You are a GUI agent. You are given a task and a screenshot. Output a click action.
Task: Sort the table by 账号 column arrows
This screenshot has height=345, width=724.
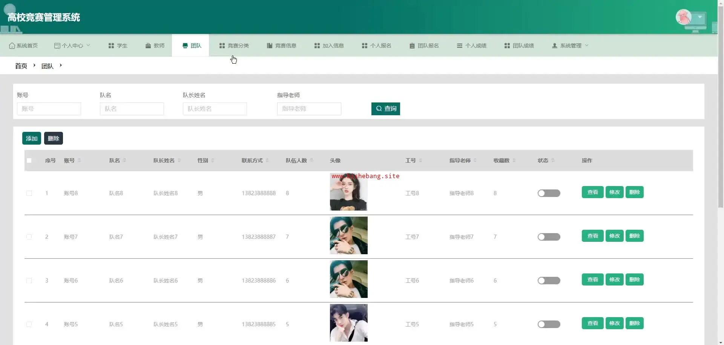pos(79,160)
